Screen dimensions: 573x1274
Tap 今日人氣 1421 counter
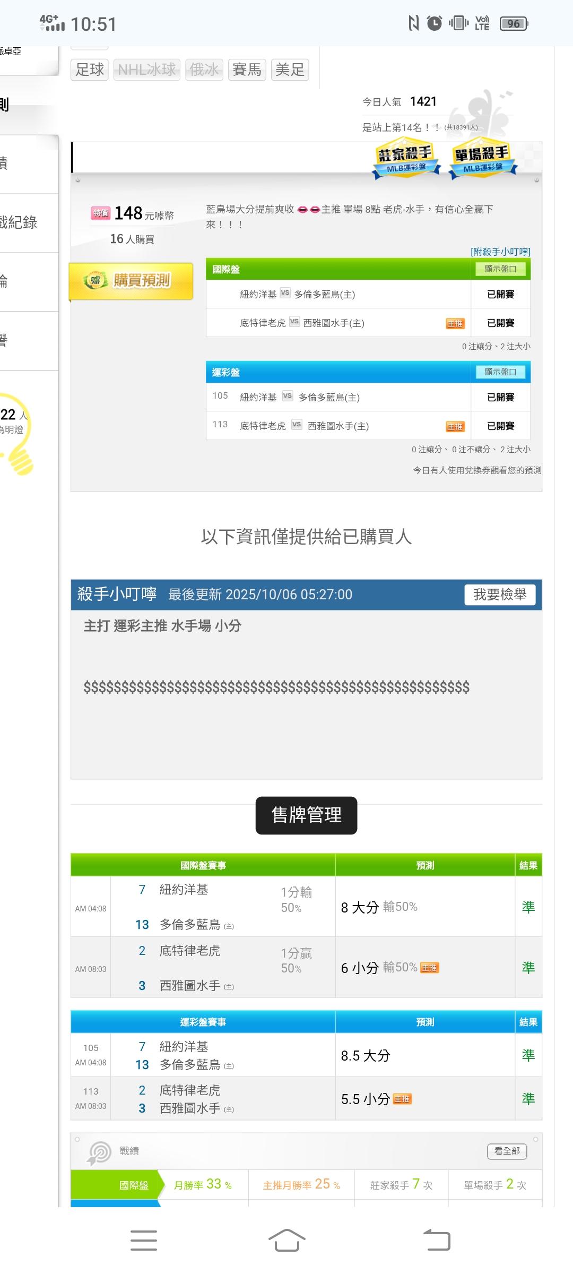pos(400,101)
